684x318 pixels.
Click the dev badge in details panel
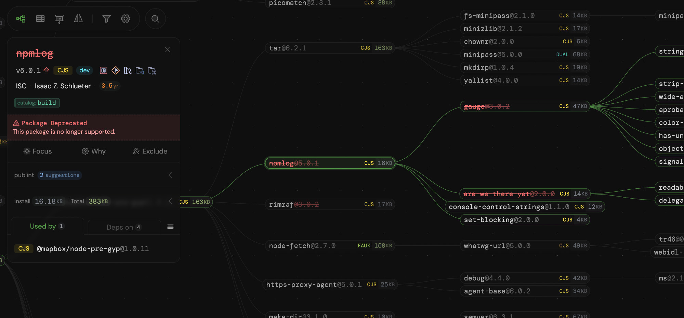pyautogui.click(x=84, y=70)
